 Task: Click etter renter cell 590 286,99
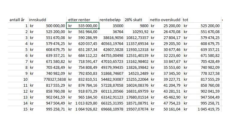pyautogui.click(x=83, y=38)
